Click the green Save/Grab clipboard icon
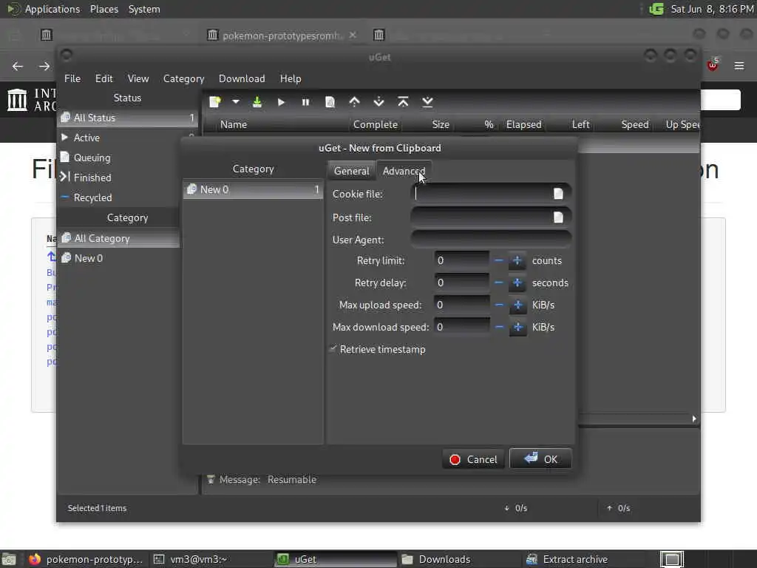This screenshot has height=568, width=757. (257, 102)
